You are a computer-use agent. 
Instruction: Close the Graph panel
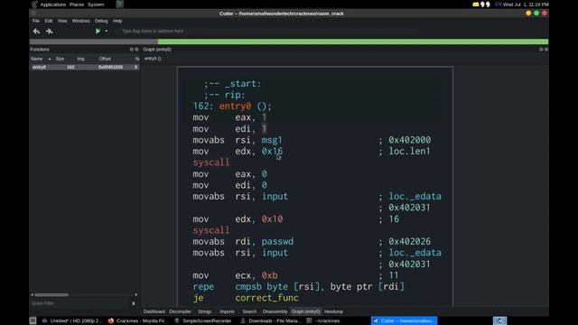(546, 50)
